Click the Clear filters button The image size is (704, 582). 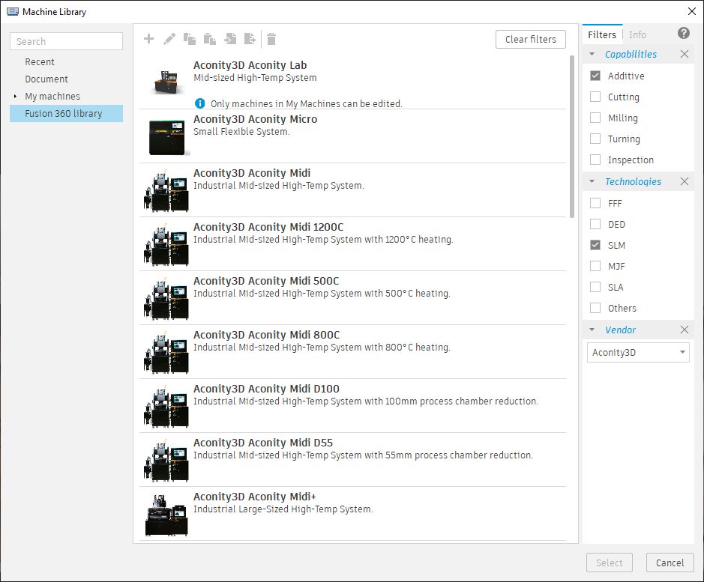point(531,40)
